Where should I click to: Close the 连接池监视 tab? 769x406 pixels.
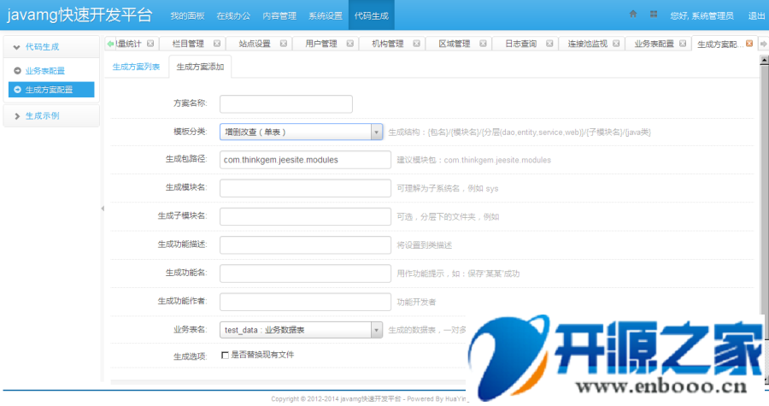pos(616,44)
